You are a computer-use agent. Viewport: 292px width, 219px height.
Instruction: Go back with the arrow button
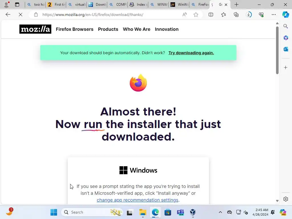click(x=8, y=15)
